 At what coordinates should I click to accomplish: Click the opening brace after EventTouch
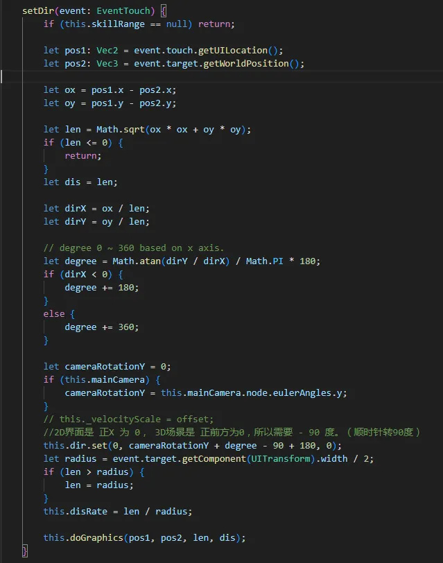point(164,11)
